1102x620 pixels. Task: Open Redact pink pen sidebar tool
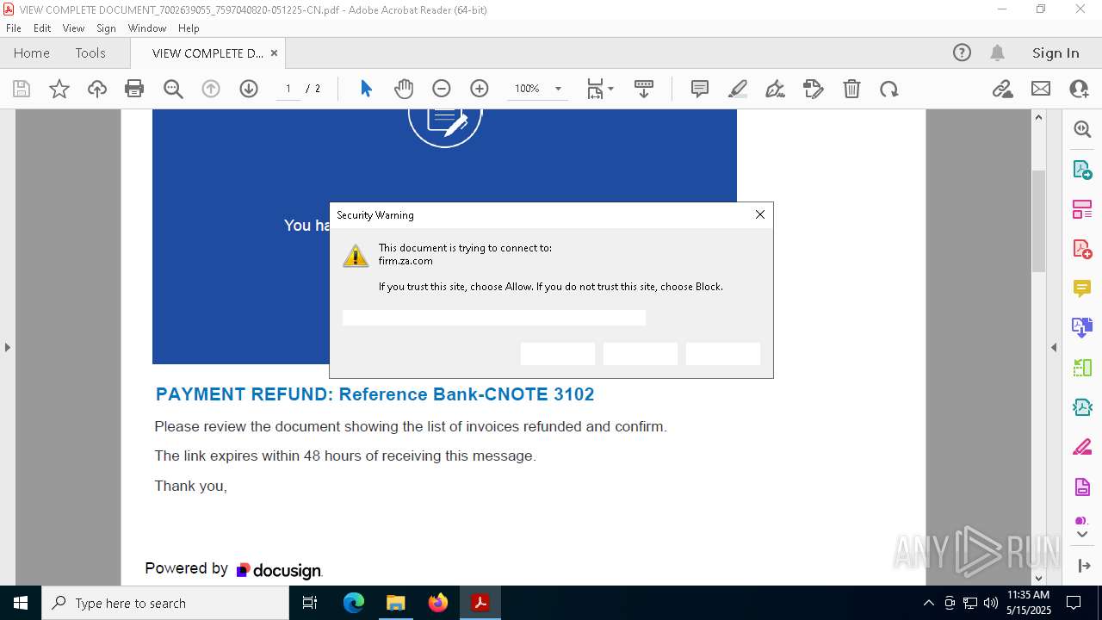pyautogui.click(x=1082, y=448)
